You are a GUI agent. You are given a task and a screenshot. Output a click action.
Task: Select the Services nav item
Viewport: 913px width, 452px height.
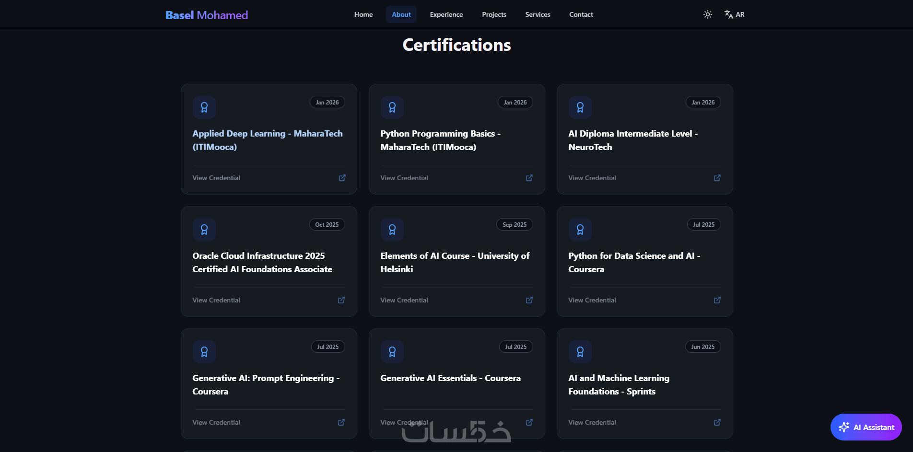point(538,14)
